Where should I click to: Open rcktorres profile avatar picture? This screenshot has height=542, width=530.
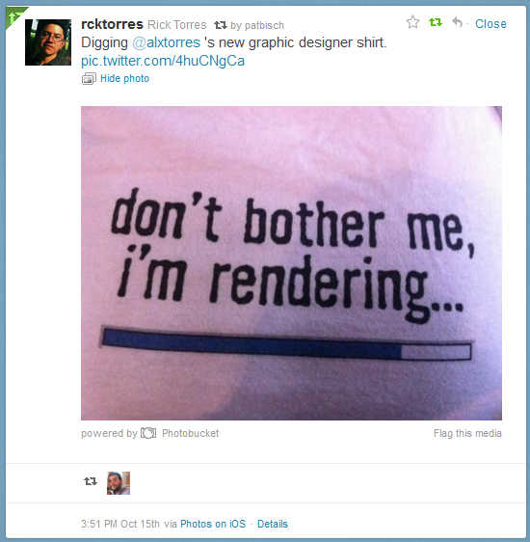[x=48, y=42]
